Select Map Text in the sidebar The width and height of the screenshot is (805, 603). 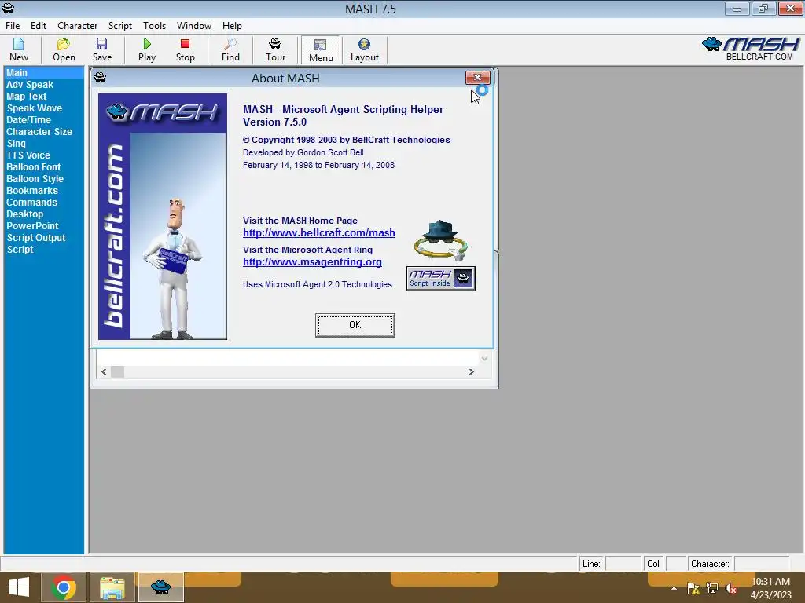pyautogui.click(x=44, y=97)
